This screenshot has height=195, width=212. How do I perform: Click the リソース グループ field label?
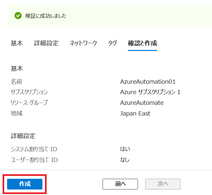pos(29,103)
